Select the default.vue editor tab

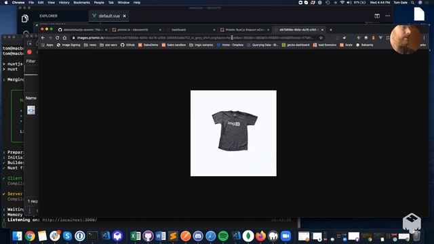pyautogui.click(x=109, y=16)
